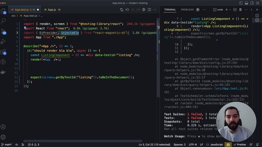The image size is (262, 147).
Task: Click the src breadcrumb
Action: coord(14,16)
